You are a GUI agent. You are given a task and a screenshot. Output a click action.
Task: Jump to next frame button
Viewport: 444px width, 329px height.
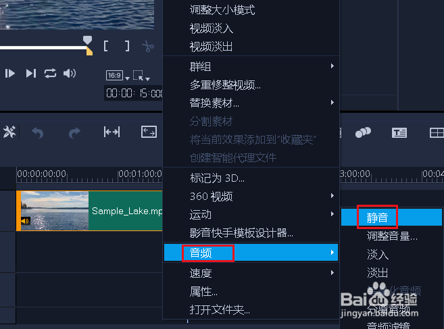coord(31,74)
